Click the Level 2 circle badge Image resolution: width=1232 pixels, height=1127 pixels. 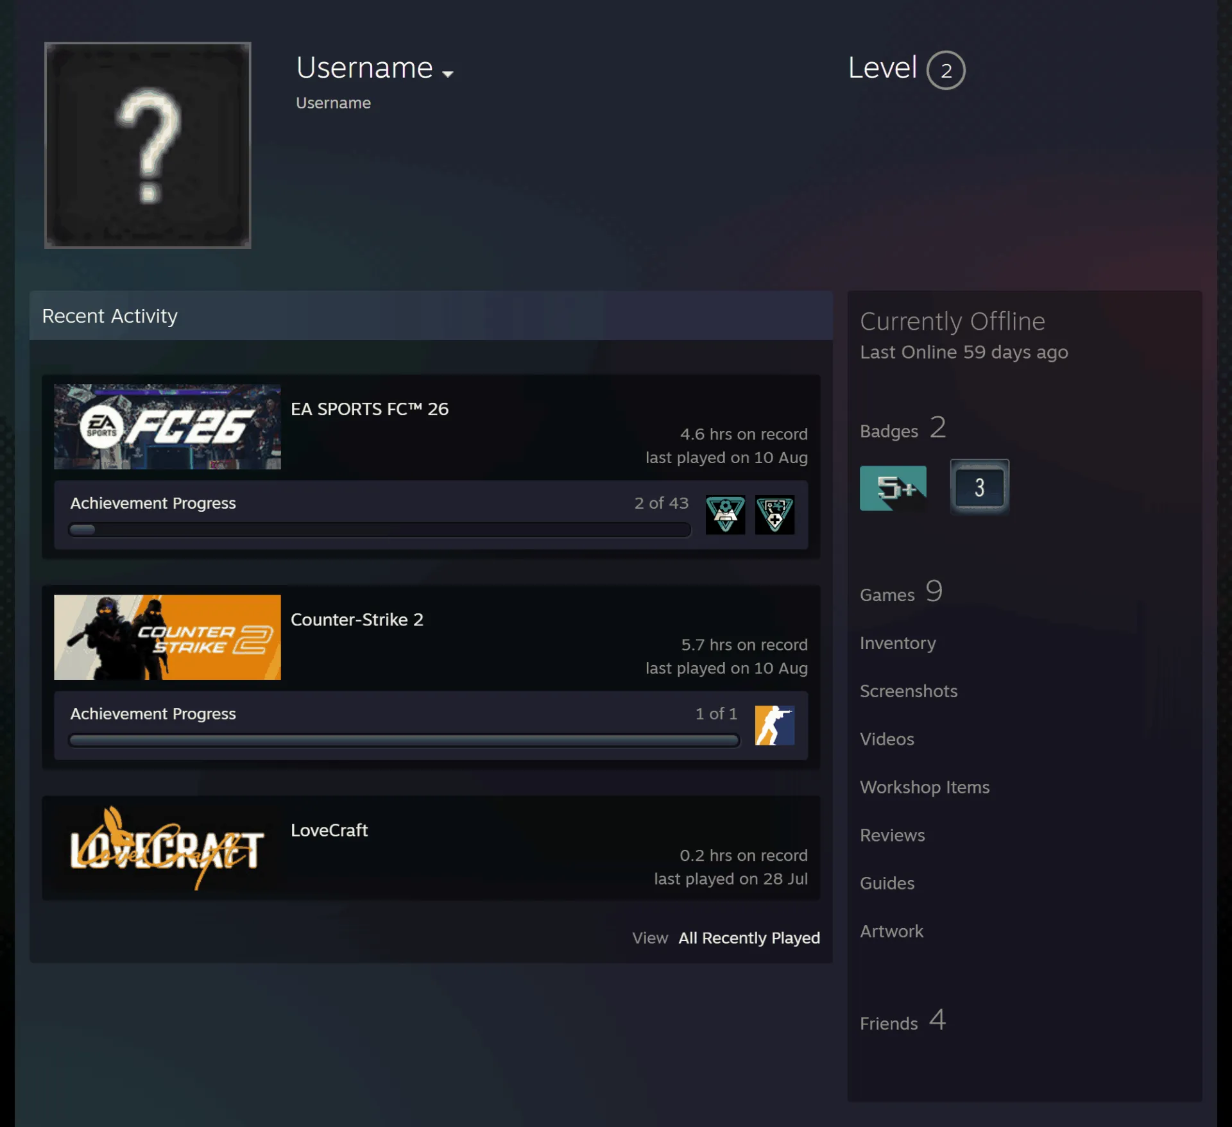[946, 70]
